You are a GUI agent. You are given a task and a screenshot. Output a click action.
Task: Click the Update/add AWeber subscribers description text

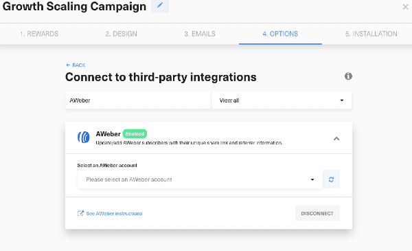click(x=189, y=143)
